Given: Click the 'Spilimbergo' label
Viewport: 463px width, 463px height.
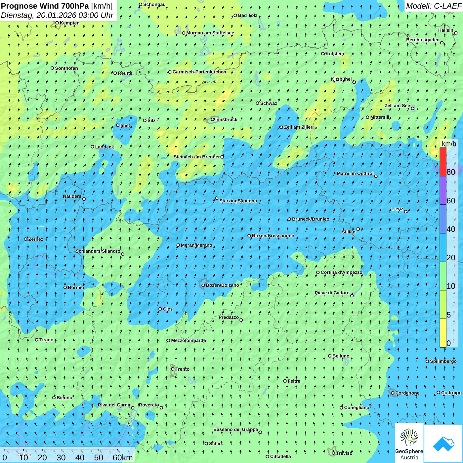Looking at the screenshot, I should [443, 361].
